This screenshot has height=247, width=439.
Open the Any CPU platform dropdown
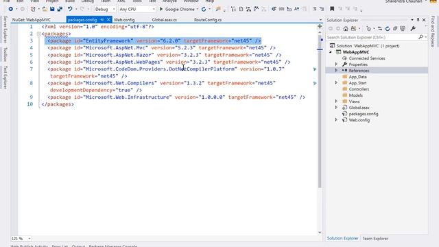coord(154,9)
